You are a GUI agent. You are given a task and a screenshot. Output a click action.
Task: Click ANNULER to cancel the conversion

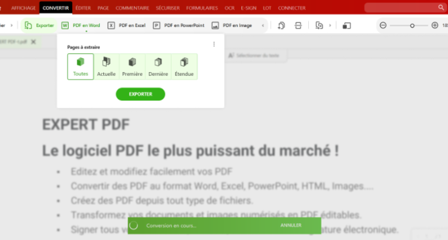coord(291,225)
